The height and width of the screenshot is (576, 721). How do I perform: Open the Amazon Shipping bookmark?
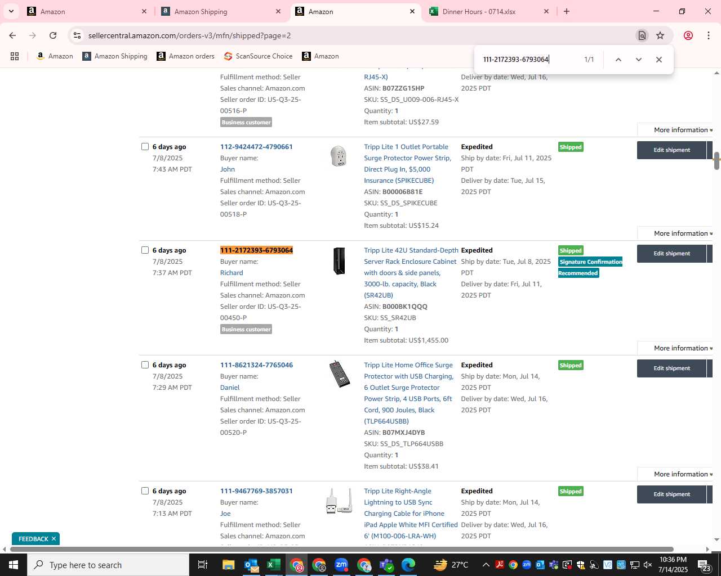[x=115, y=56]
